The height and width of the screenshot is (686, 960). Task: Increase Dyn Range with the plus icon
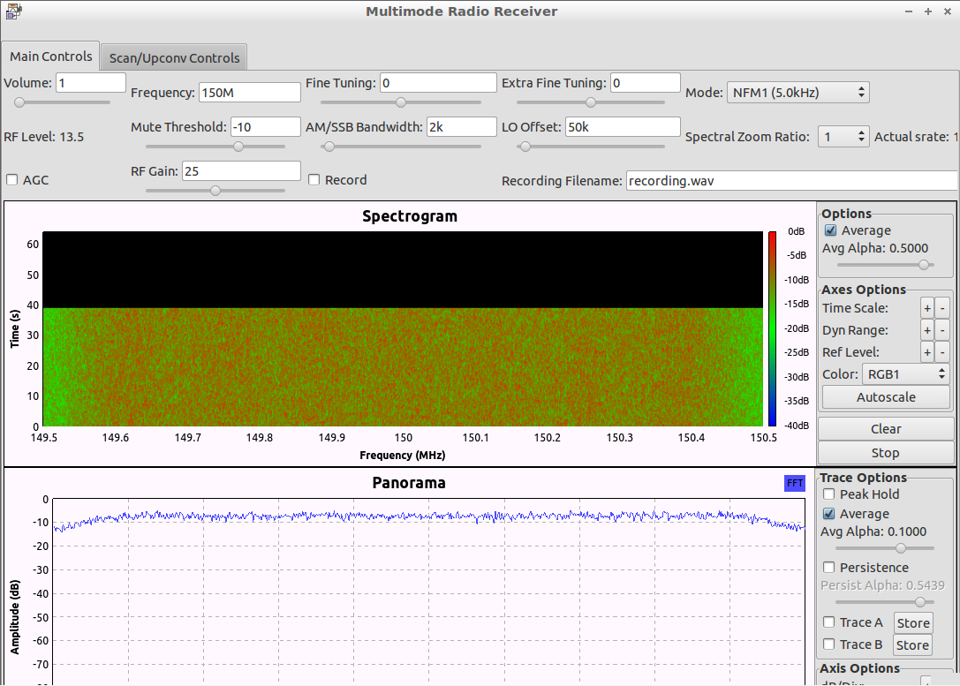926,329
